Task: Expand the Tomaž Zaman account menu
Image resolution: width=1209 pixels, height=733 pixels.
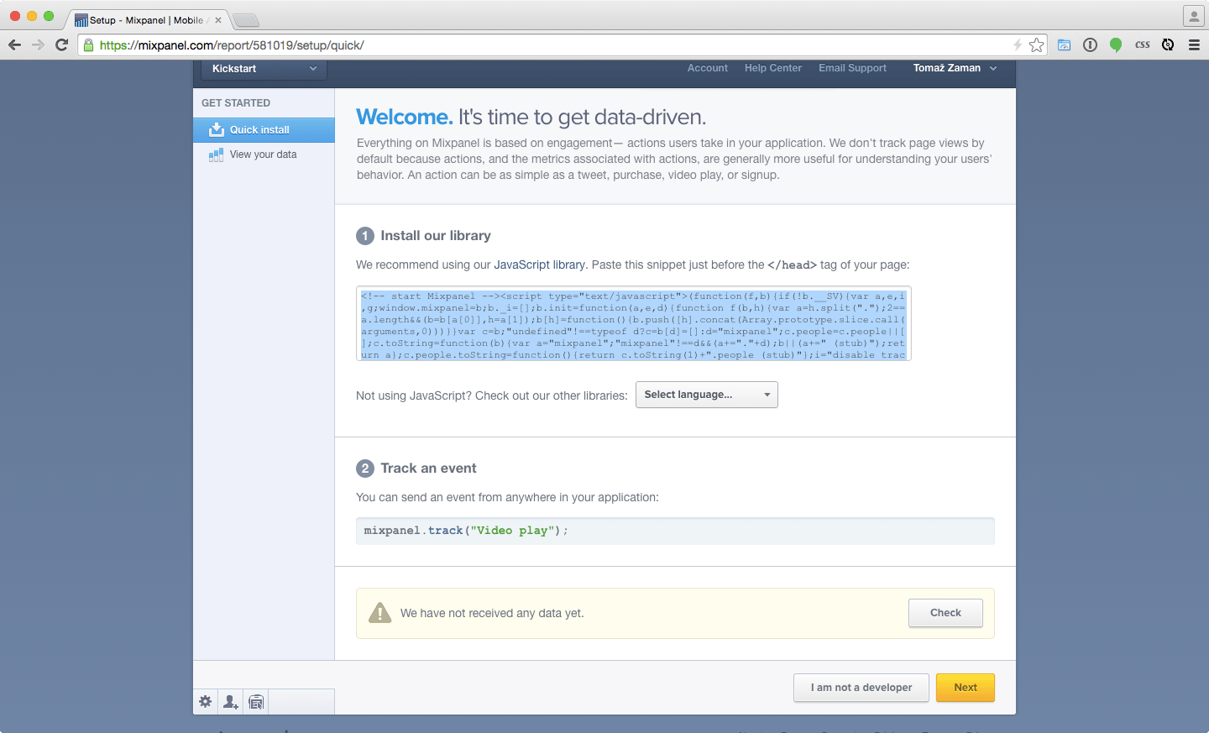Action: click(955, 68)
